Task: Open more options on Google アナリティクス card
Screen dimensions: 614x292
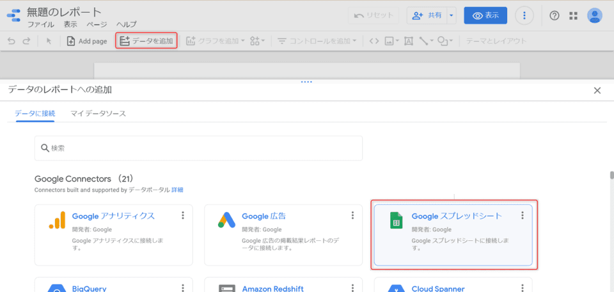Action: click(x=183, y=215)
